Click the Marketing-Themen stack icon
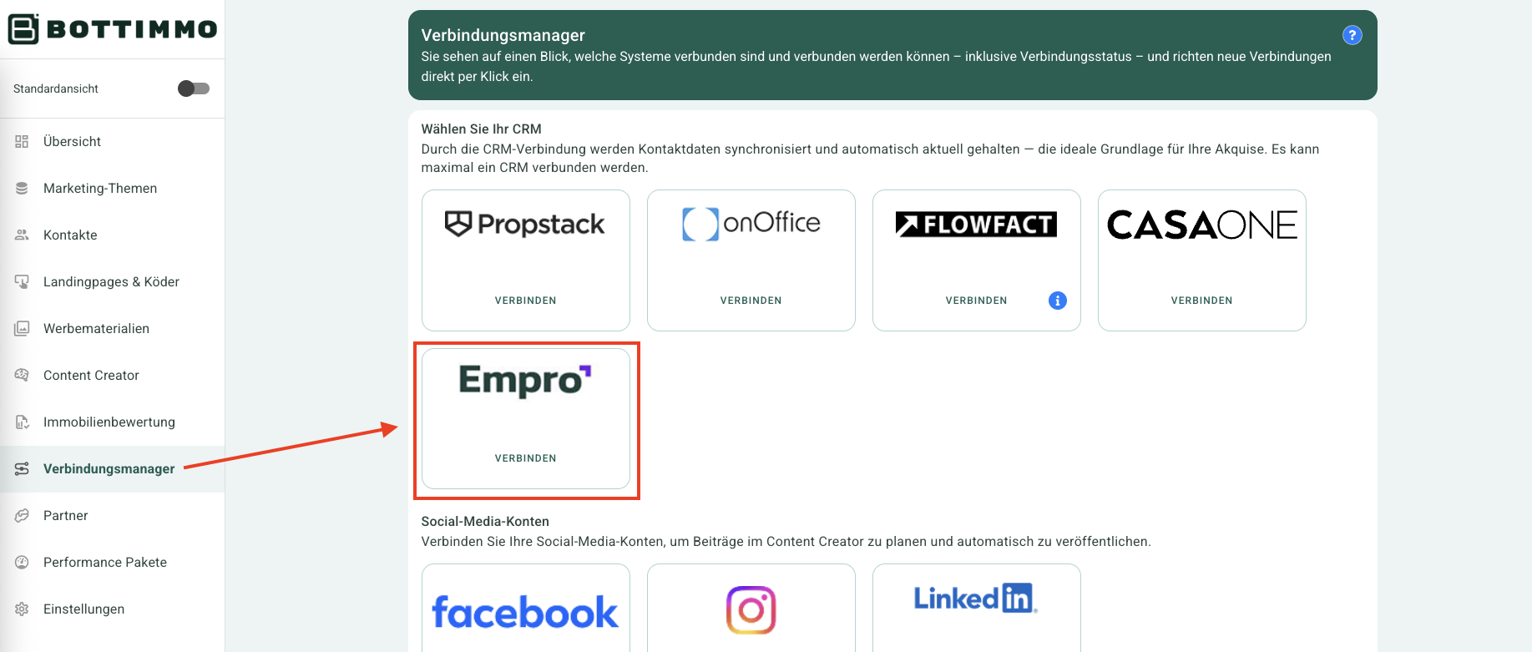The height and width of the screenshot is (652, 1532). point(22,189)
